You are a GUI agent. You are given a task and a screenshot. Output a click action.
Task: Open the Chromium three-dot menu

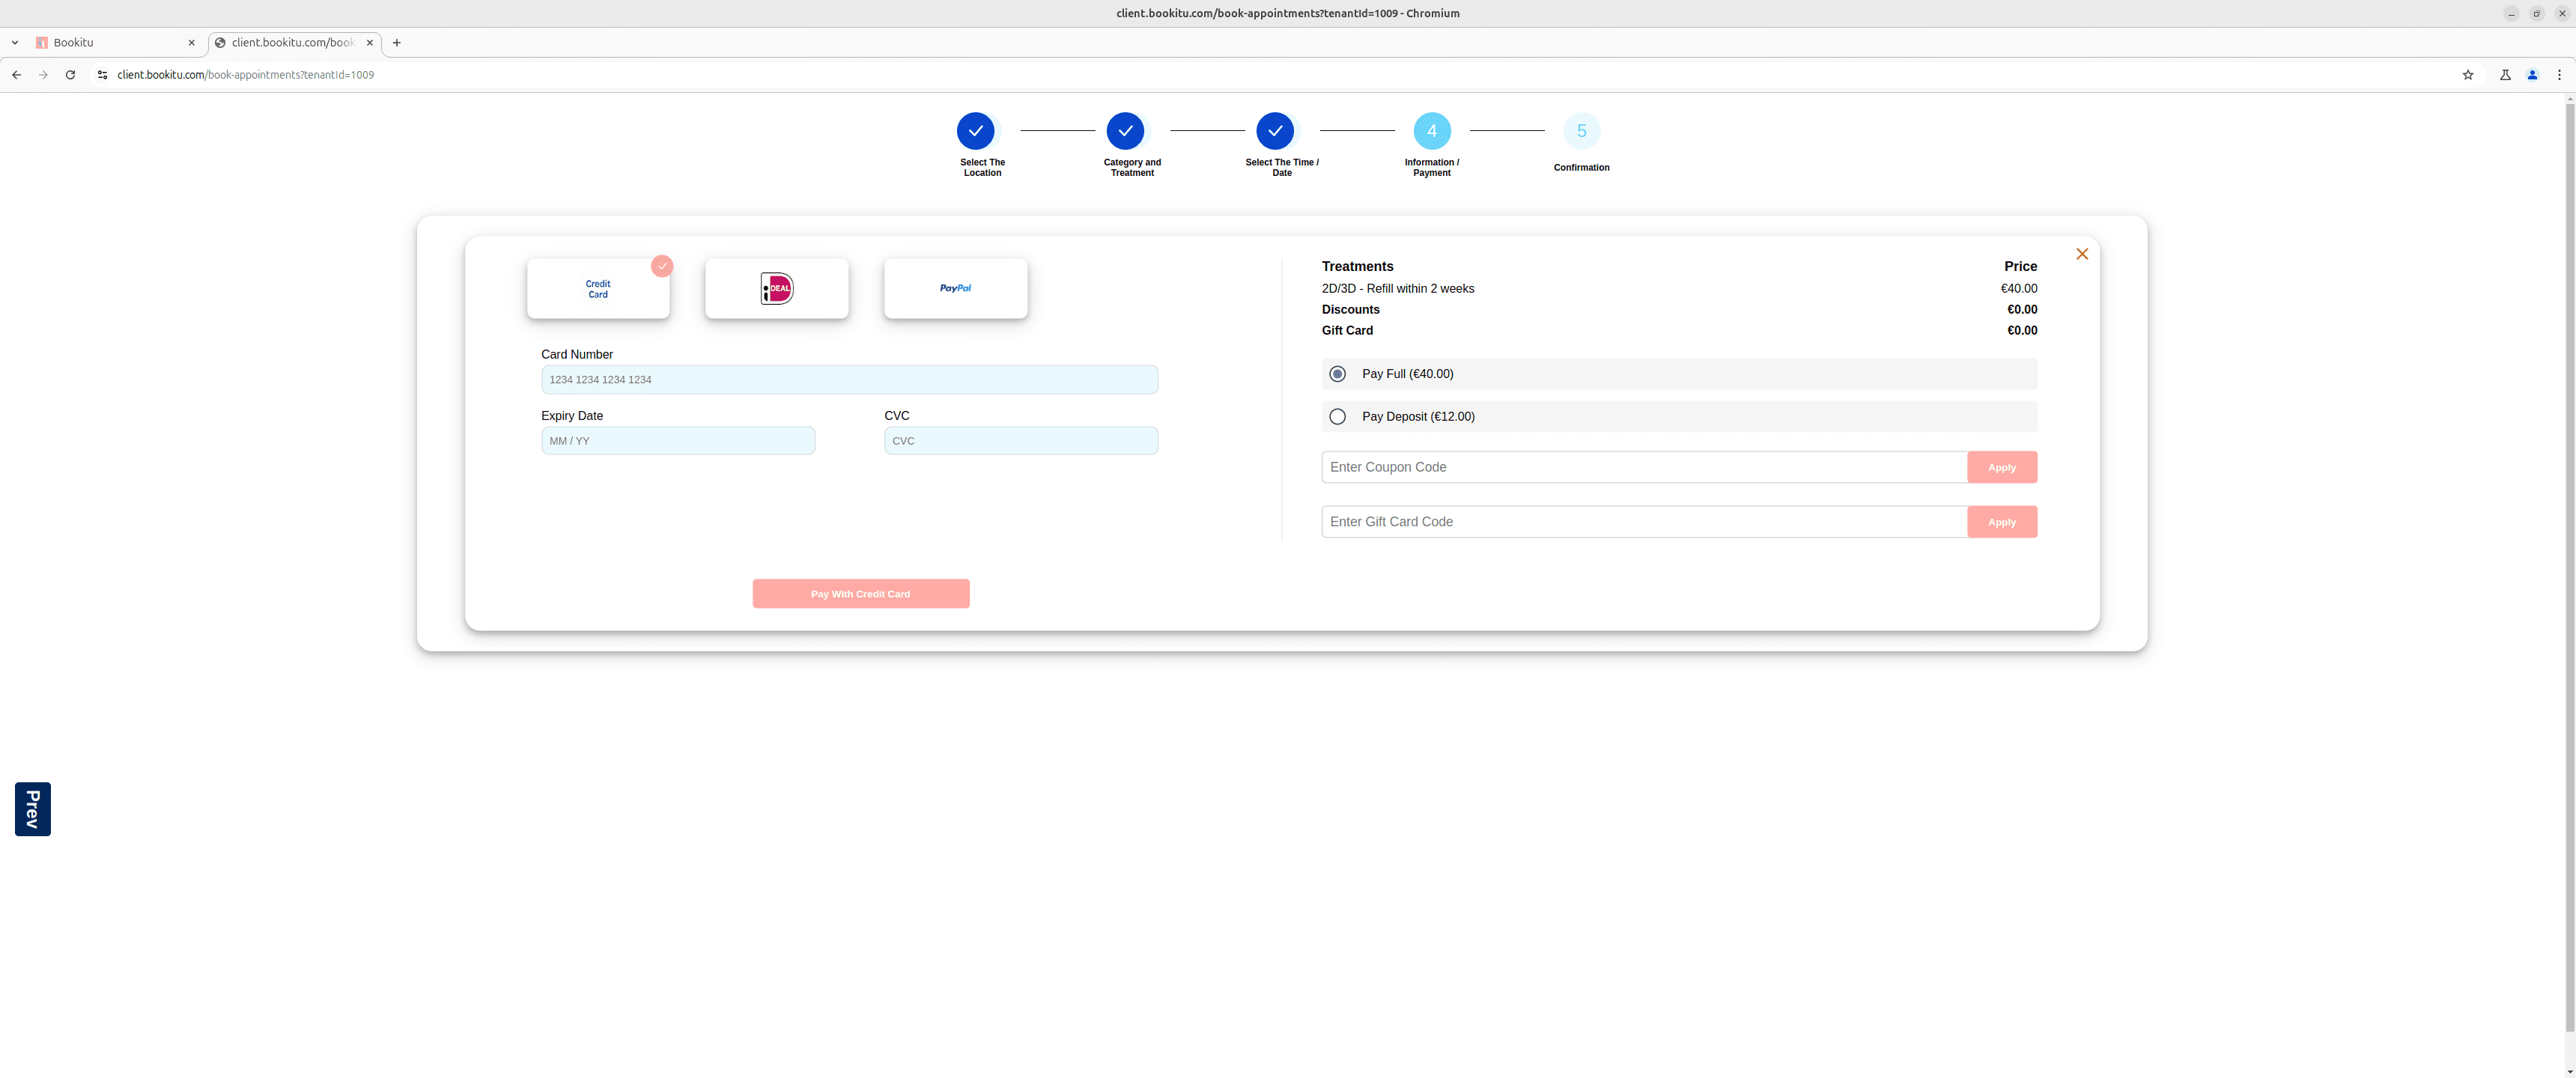coord(2559,75)
